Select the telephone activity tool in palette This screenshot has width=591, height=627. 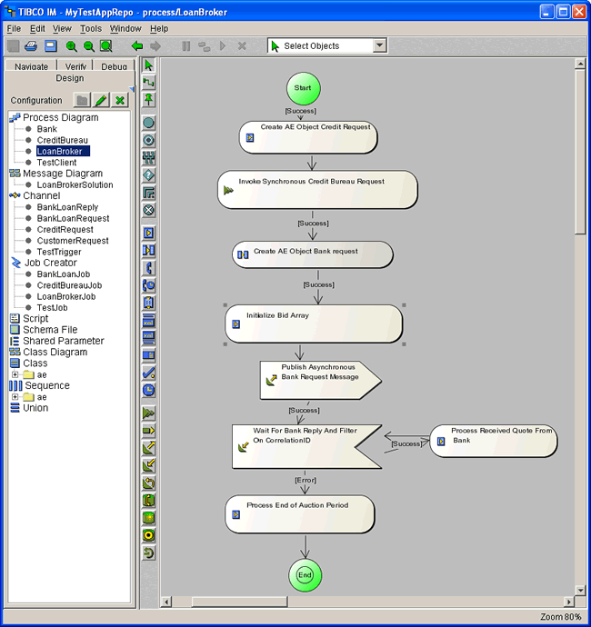(x=149, y=268)
